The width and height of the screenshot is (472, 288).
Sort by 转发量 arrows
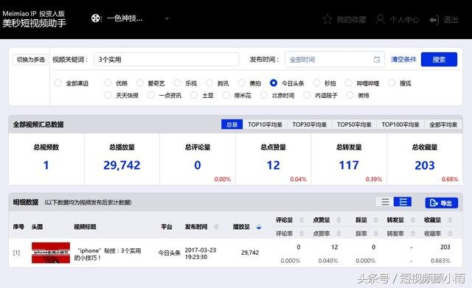pyautogui.click(x=413, y=220)
